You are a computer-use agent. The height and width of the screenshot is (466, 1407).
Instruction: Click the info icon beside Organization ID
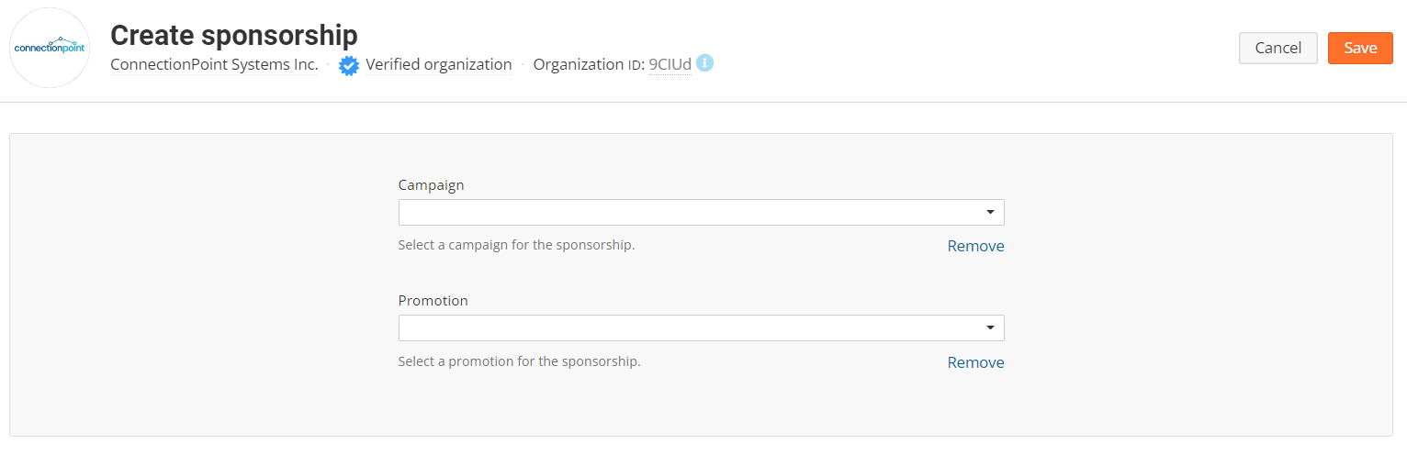(x=704, y=63)
